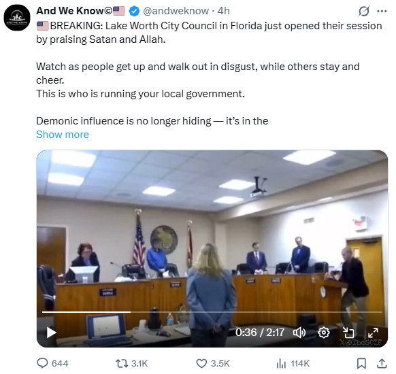Share the tweet with upload icon
This screenshot has height=374, width=396.
click(x=382, y=363)
